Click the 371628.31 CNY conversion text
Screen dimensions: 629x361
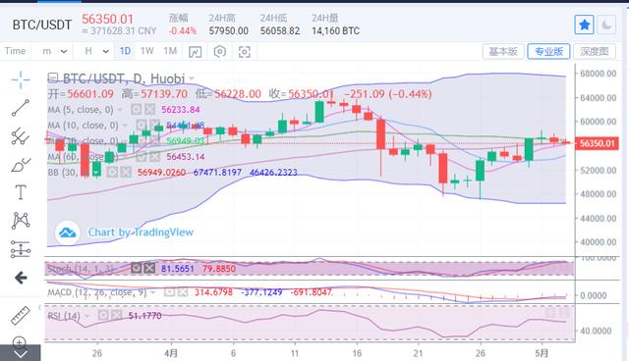[119, 31]
